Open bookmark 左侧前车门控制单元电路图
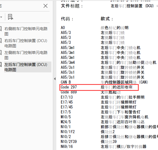Image resolution: width=158 pixels, height=150 pixels. click(x=26, y=55)
